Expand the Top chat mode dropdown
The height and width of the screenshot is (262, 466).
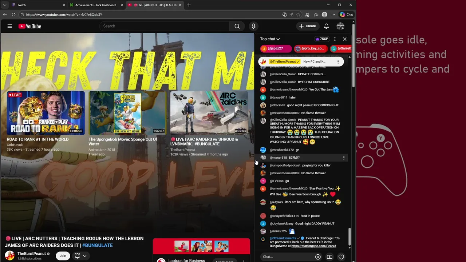coord(270,39)
